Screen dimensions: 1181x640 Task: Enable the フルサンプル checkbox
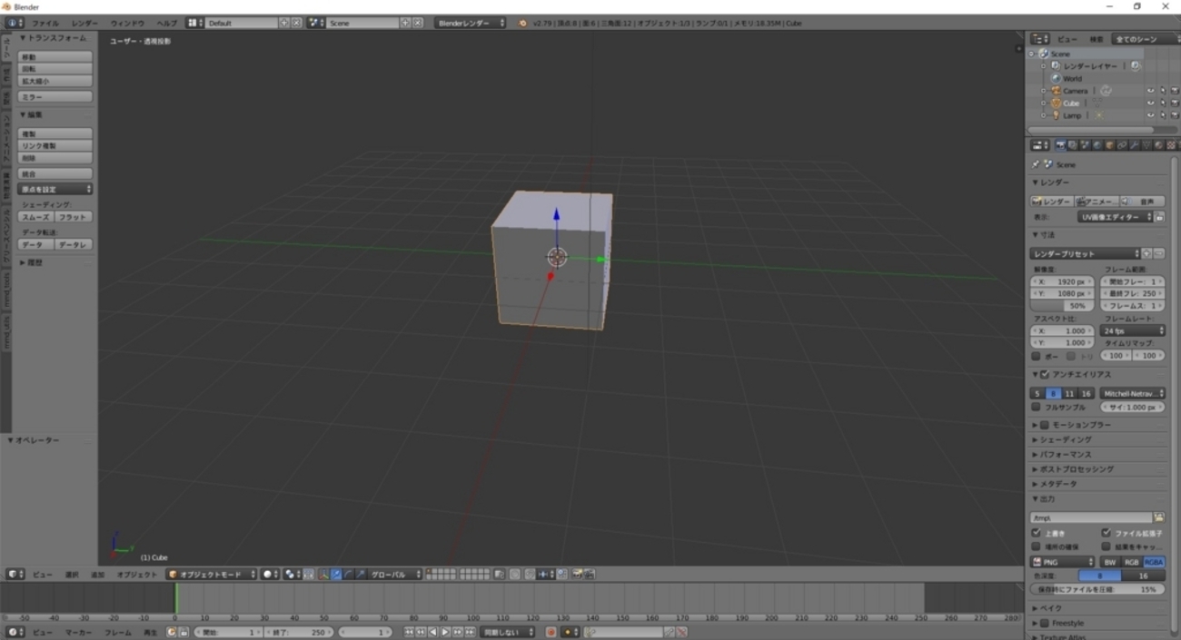click(x=1036, y=408)
